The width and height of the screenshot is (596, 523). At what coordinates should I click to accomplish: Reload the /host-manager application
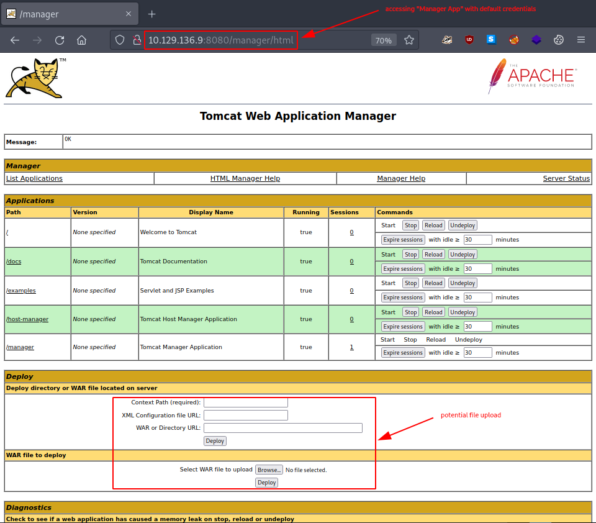pos(433,311)
